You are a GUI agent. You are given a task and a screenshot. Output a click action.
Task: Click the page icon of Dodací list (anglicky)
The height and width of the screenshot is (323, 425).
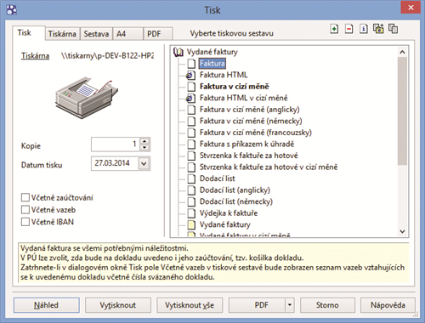pos(191,190)
